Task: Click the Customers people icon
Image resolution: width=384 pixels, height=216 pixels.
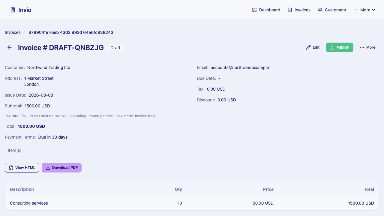Action: click(x=320, y=10)
